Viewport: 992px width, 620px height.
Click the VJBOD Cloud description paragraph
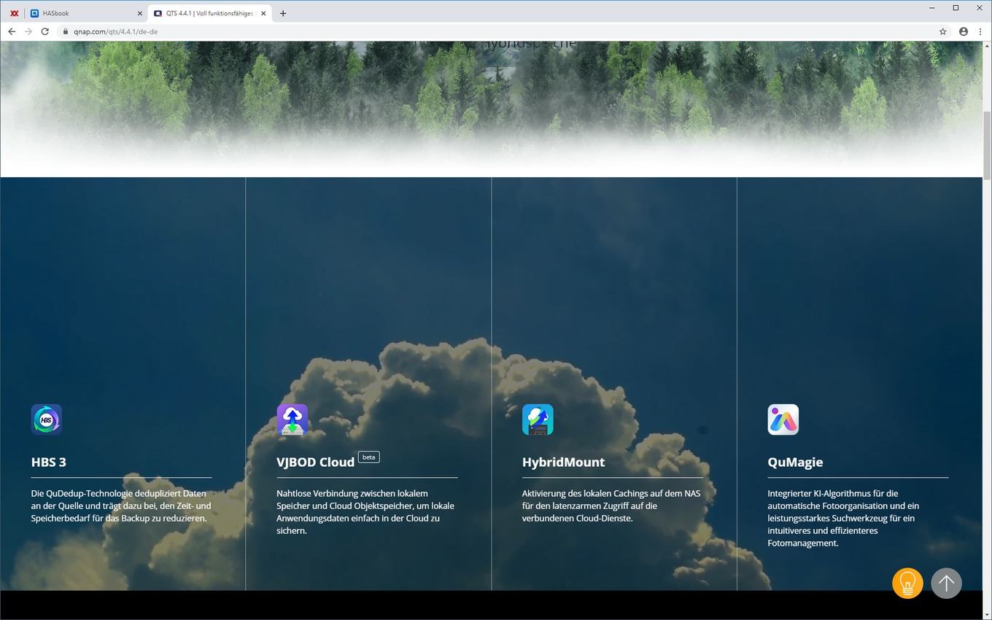[365, 512]
